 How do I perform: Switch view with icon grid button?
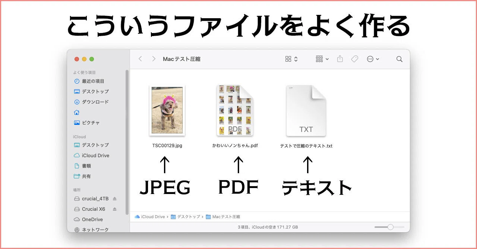(x=291, y=59)
